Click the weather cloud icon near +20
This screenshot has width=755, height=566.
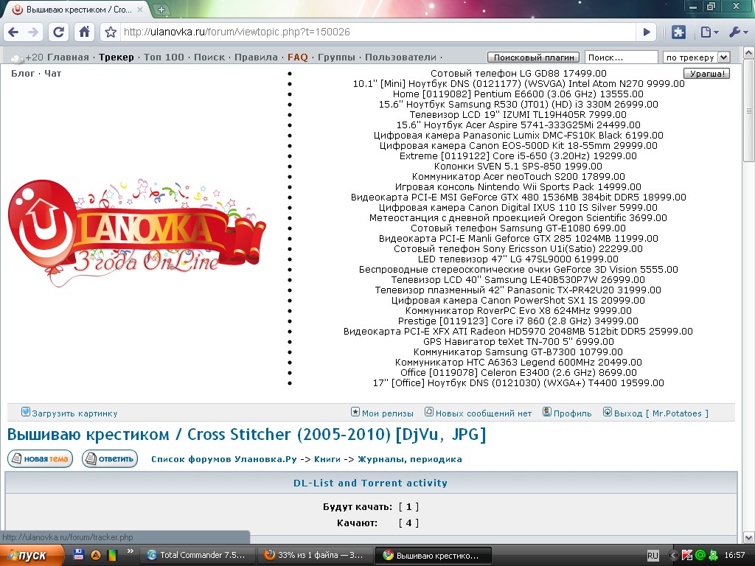click(x=17, y=59)
